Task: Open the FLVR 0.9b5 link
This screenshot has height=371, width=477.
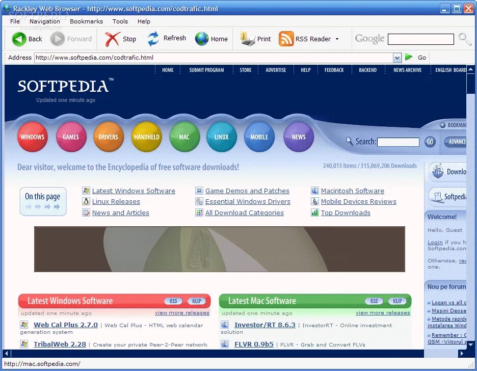Action: [x=254, y=344]
